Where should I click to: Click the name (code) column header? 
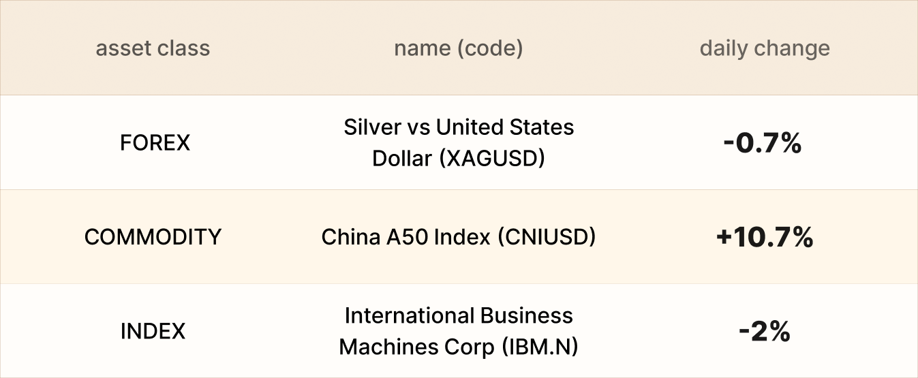[x=458, y=48]
